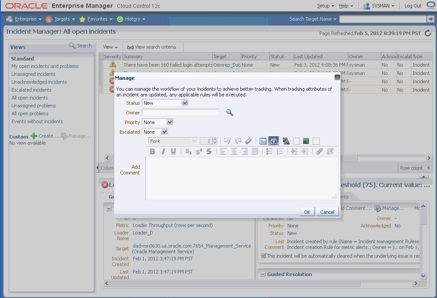
Task: Justify comment text fully
Action: (255, 151)
